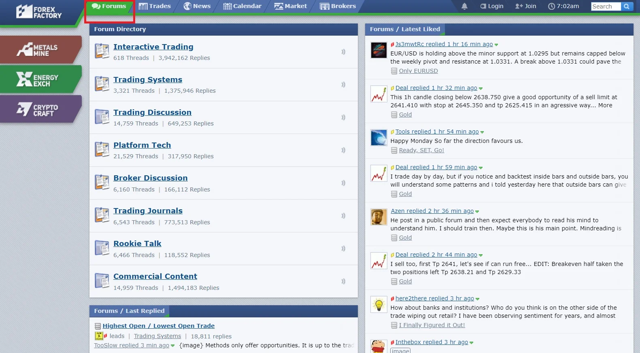Open the Trading Systems forum link
The width and height of the screenshot is (640, 353).
point(148,80)
